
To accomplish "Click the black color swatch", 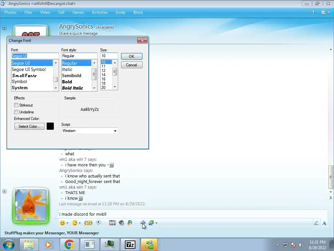I will pyautogui.click(x=50, y=126).
